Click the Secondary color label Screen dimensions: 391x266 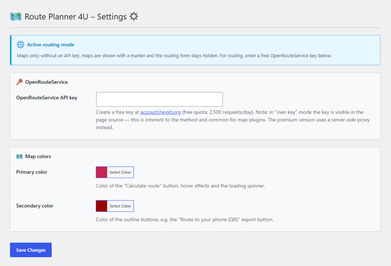(35, 206)
